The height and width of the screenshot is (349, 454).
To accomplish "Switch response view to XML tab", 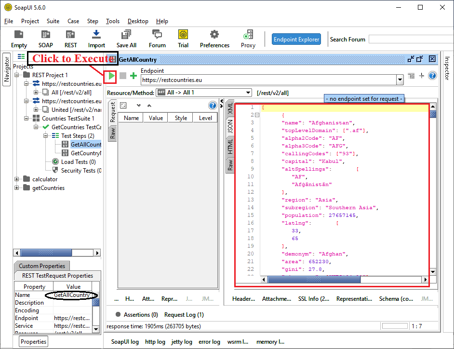I will click(230, 108).
